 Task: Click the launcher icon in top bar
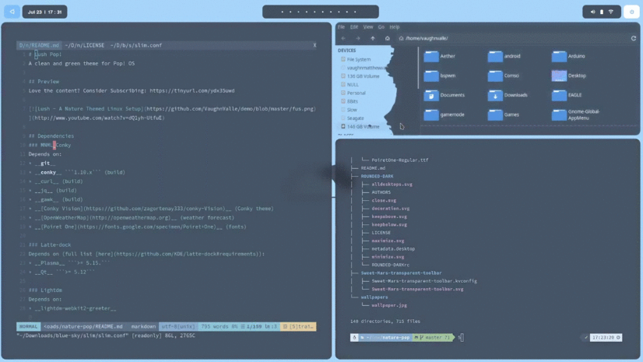coord(12,12)
